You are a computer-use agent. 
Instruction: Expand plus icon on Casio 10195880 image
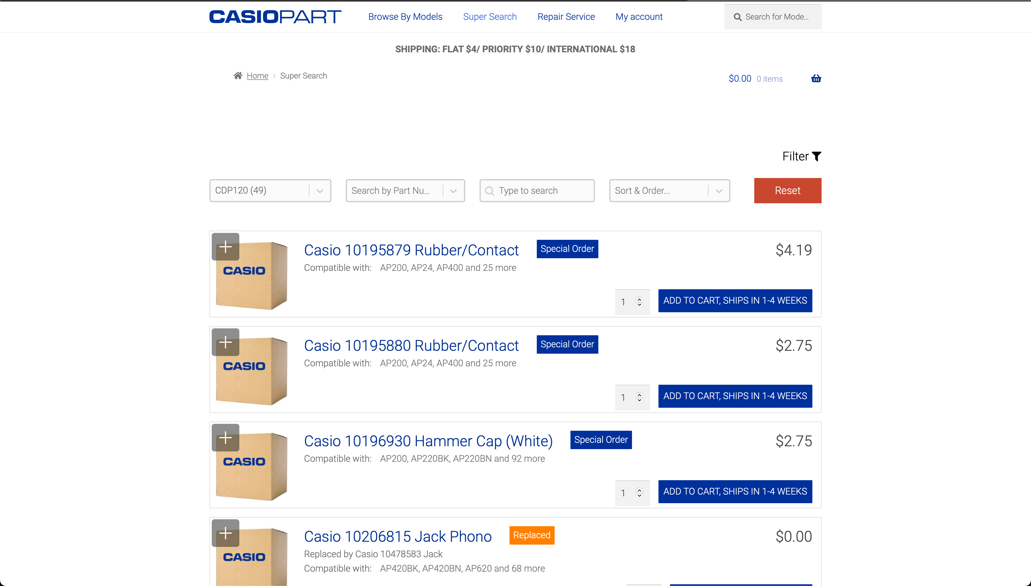(226, 342)
